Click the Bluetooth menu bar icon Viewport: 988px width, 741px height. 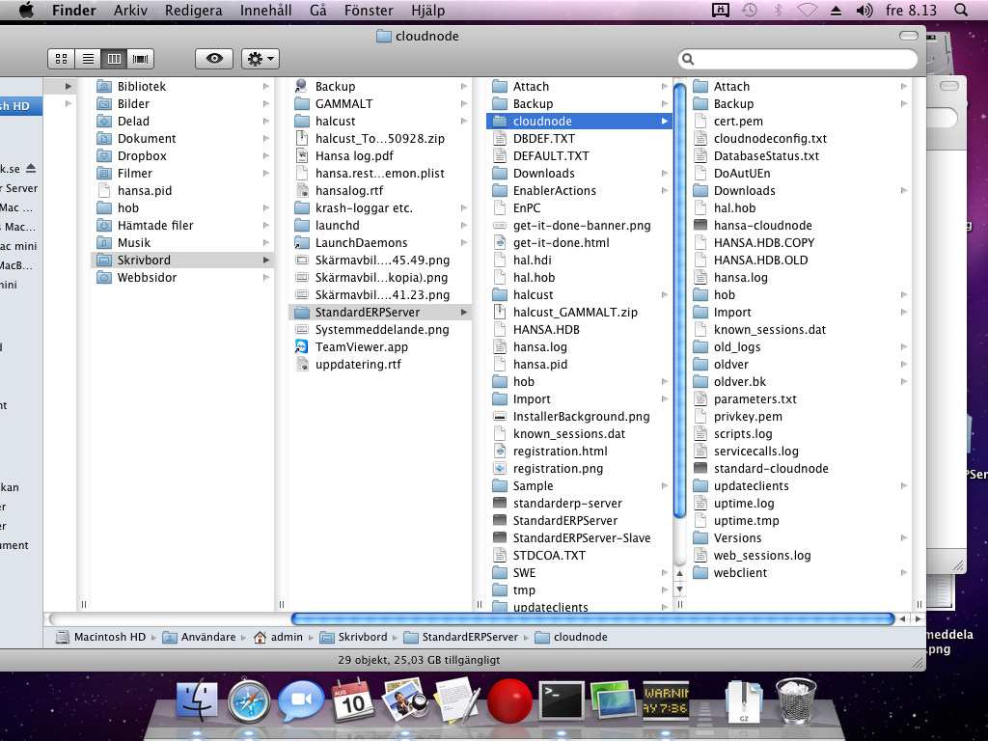point(779,10)
